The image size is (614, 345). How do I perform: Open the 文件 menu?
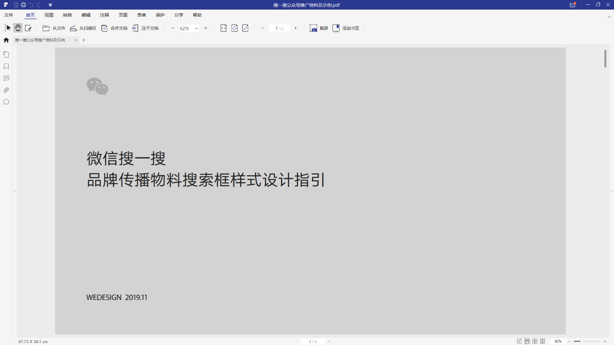[9, 15]
